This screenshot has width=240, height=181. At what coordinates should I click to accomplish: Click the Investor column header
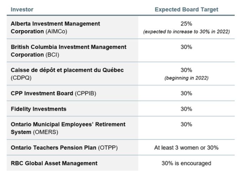click(22, 9)
